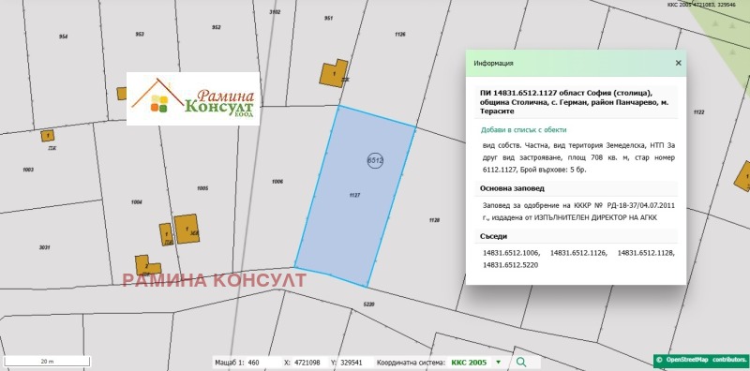This screenshot has height=371, width=750.
Task: Click the small orange building in parcel 1003
Action: pos(48,136)
